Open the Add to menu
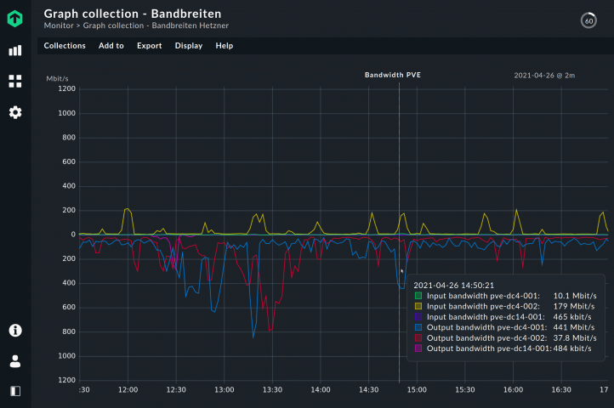This screenshot has height=408, width=614. pos(111,46)
